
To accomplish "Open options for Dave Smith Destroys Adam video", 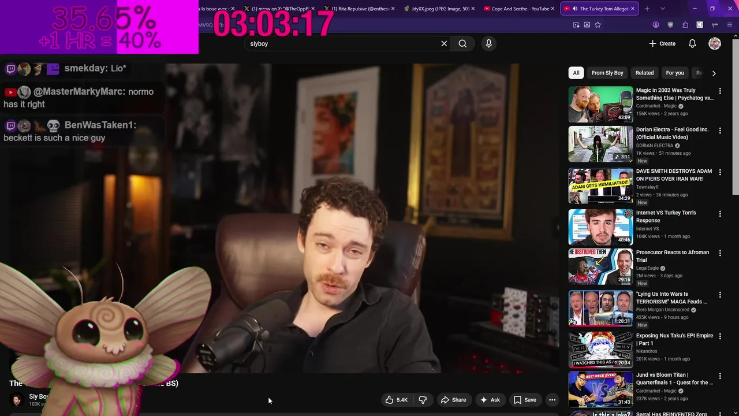I will (x=720, y=172).
